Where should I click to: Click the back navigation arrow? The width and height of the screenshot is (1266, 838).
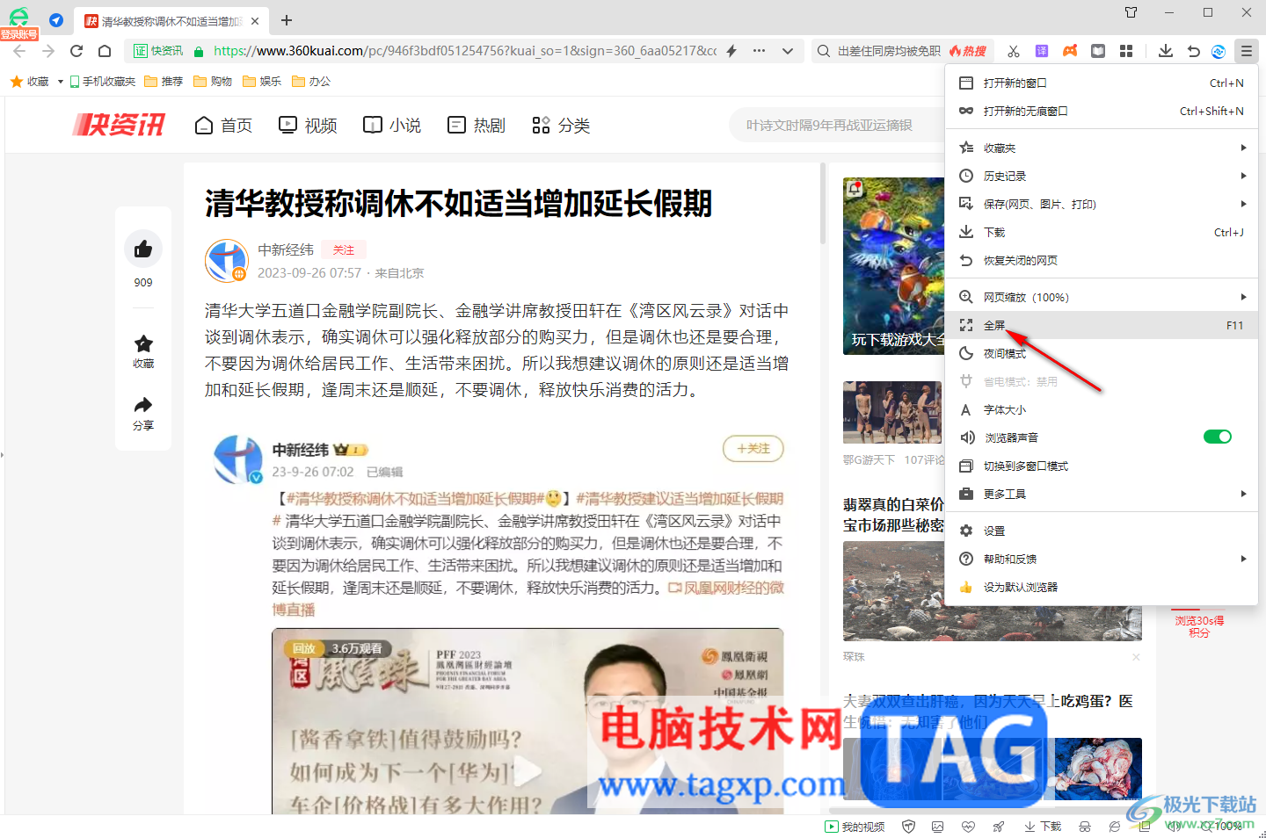pos(20,51)
